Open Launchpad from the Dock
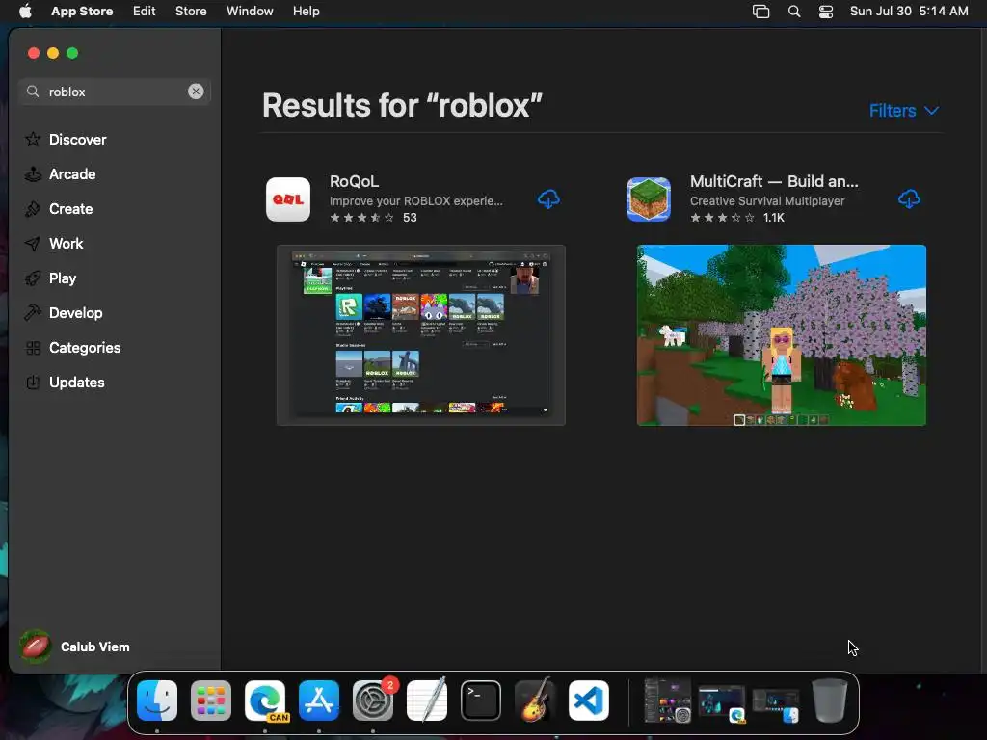 tap(211, 700)
